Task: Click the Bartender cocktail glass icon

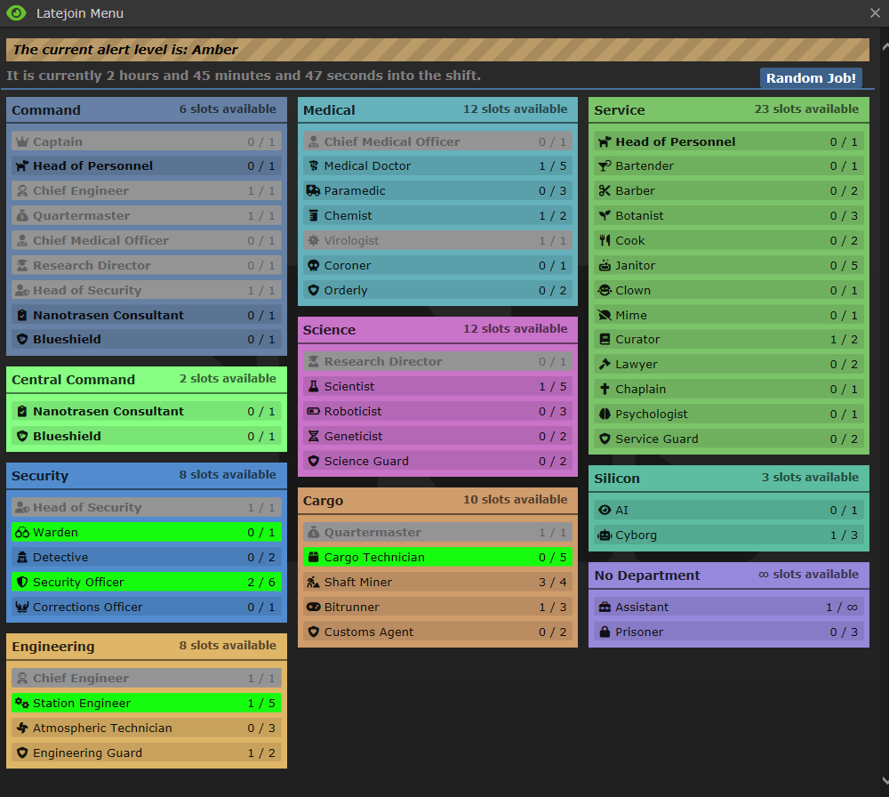Action: (x=605, y=166)
